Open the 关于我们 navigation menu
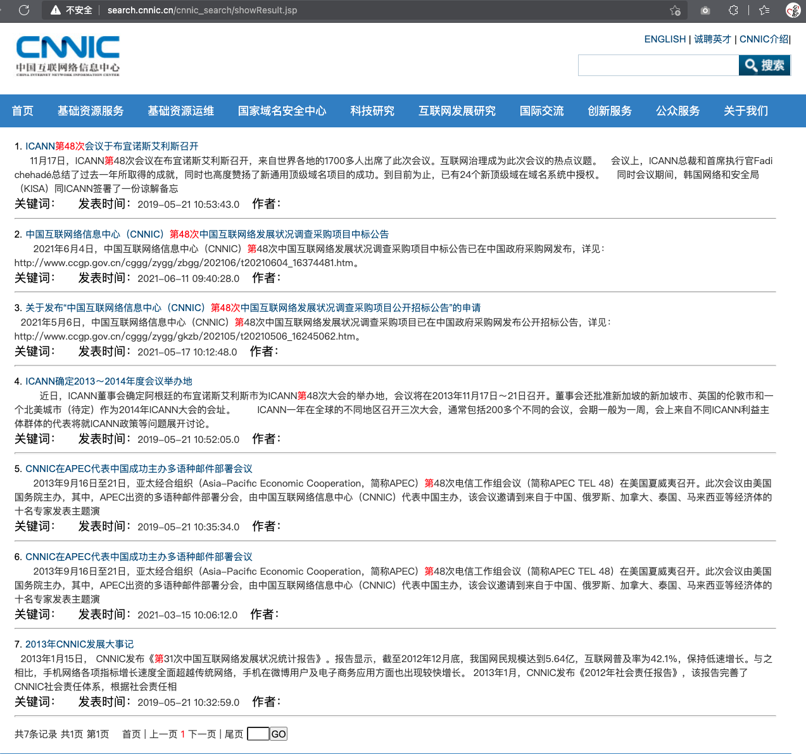This screenshot has width=806, height=754. pos(746,111)
